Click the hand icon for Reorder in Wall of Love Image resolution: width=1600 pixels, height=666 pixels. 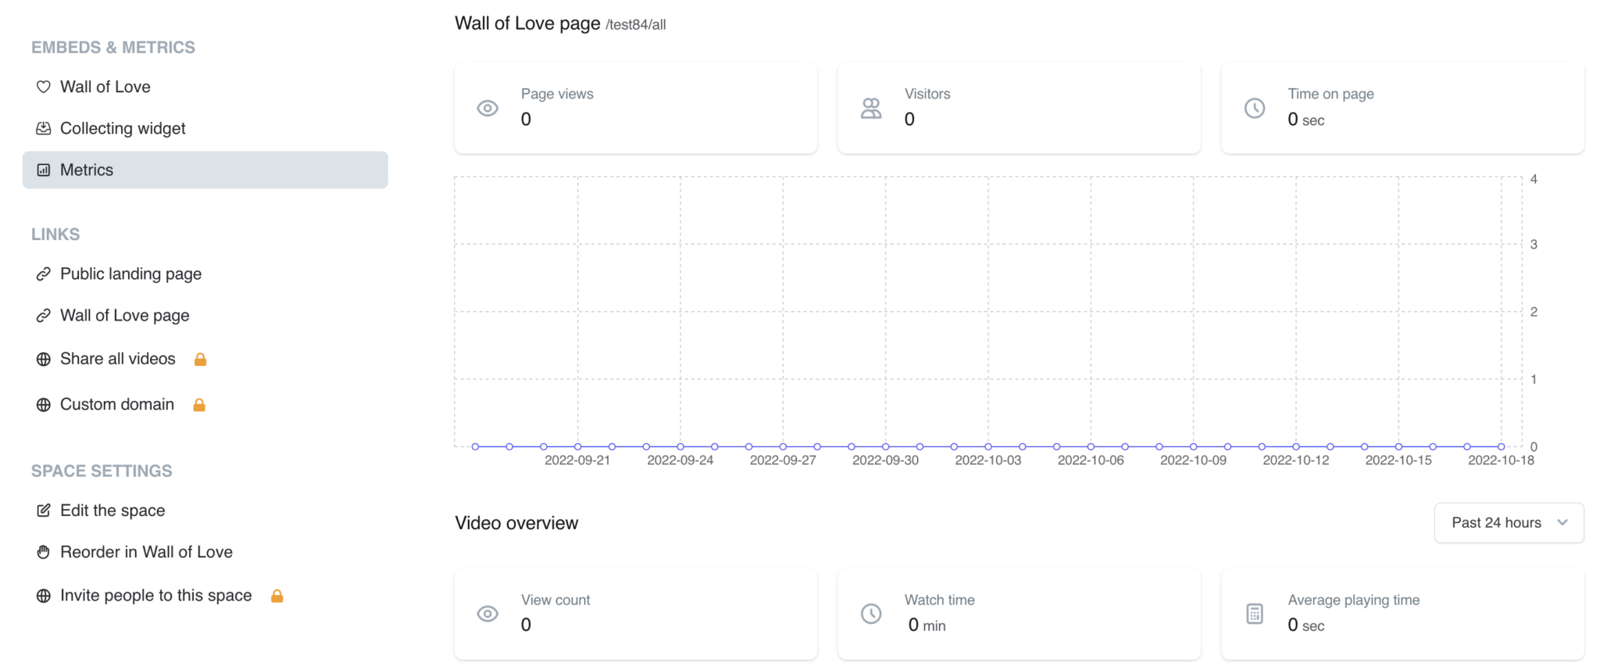click(x=44, y=552)
